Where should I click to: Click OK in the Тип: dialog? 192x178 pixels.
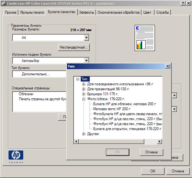click(117, 152)
